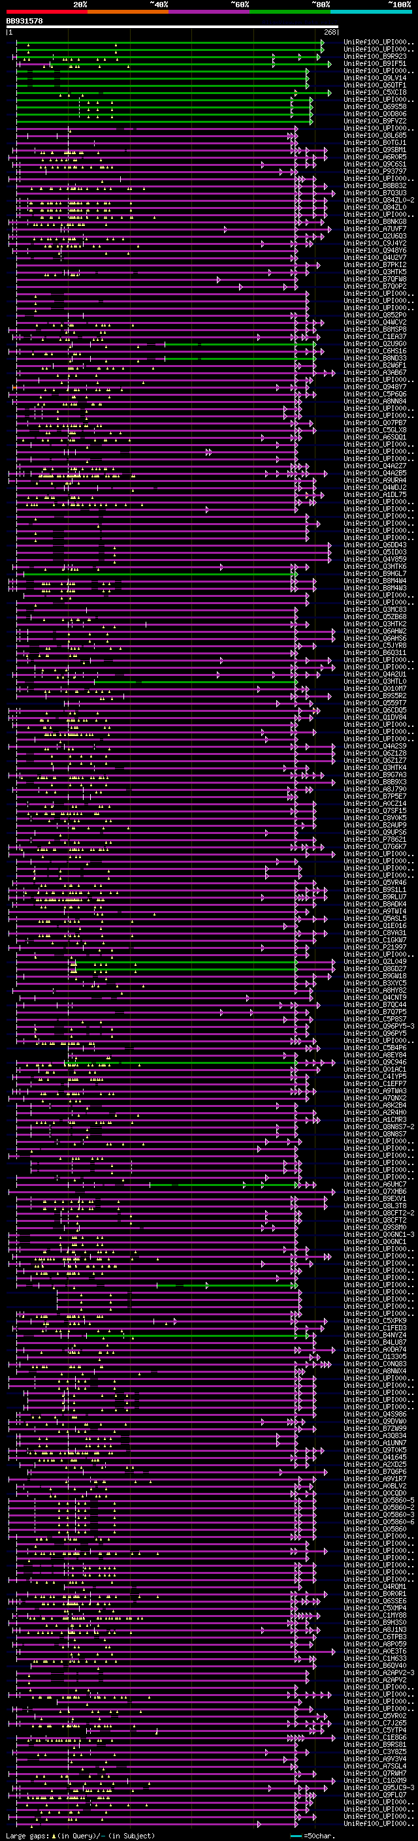Image resolution: width=418 pixels, height=1841 pixels.
Task: Select label UniRef100_B9HGL7
Action: [375, 573]
